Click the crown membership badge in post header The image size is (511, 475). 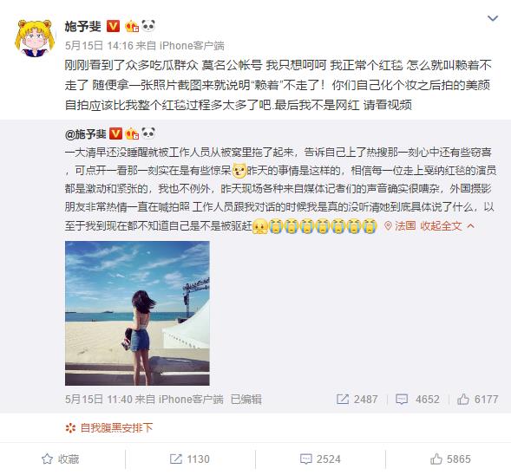coord(132,26)
